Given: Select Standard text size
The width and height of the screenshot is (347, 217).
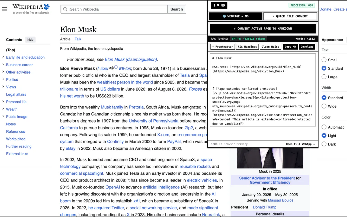Looking at the screenshot, I should pyautogui.click(x=324, y=68).
